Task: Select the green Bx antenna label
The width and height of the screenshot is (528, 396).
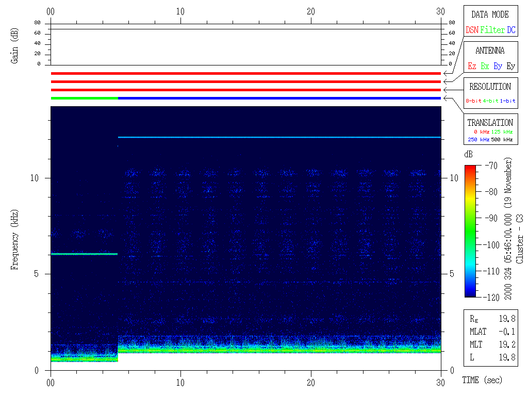Action: 485,67
